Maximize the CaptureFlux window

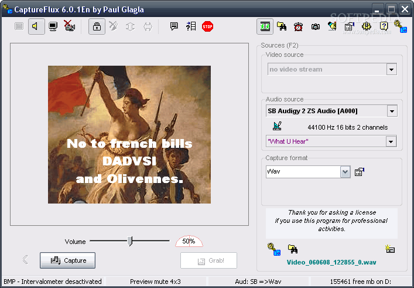point(392,10)
